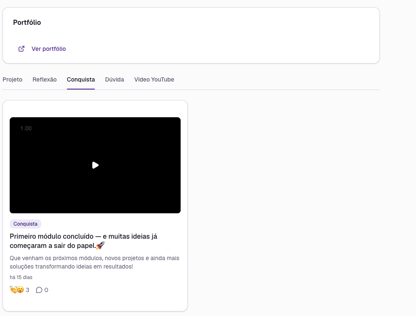The image size is (416, 316).
Task: Click the Portfólio section heading
Action: click(27, 22)
